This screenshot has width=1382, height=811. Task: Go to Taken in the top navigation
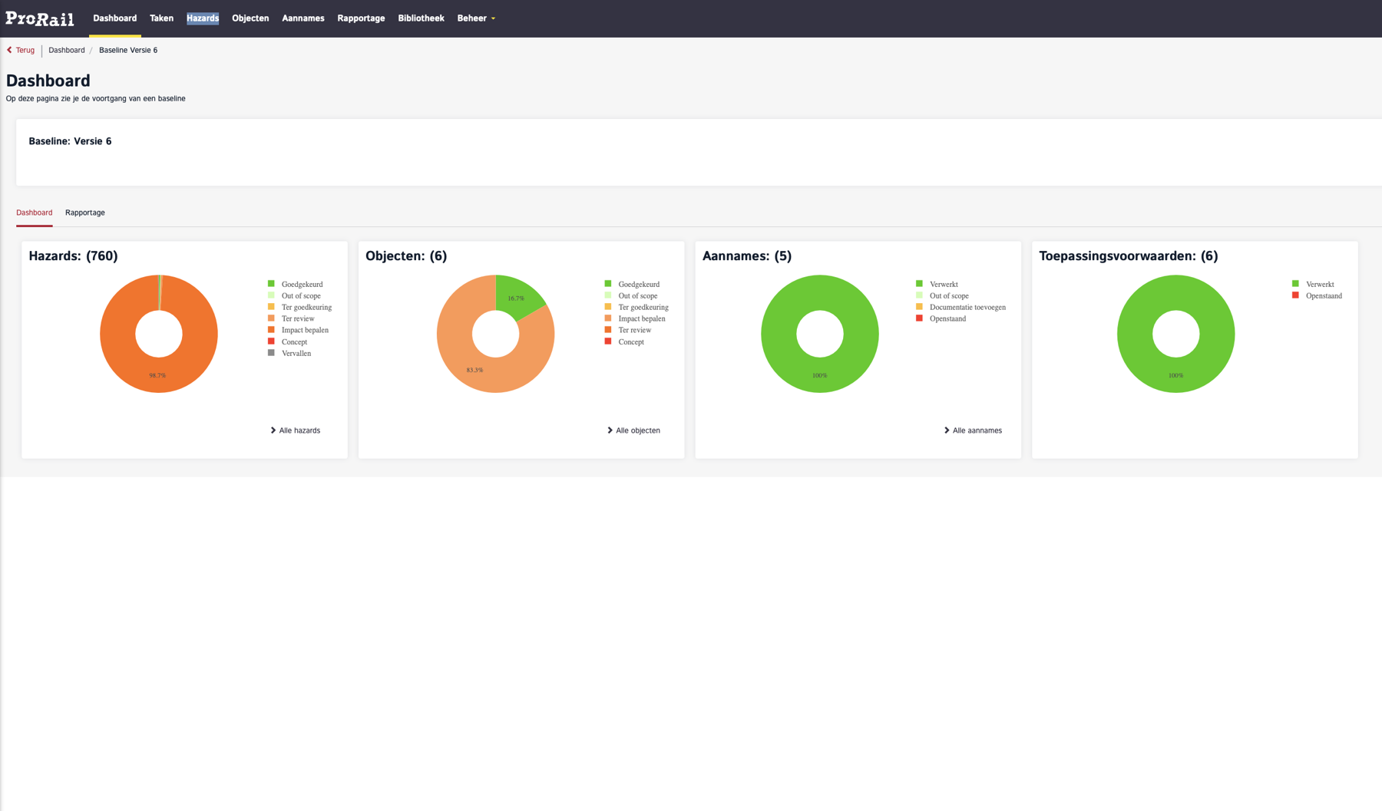tap(161, 18)
